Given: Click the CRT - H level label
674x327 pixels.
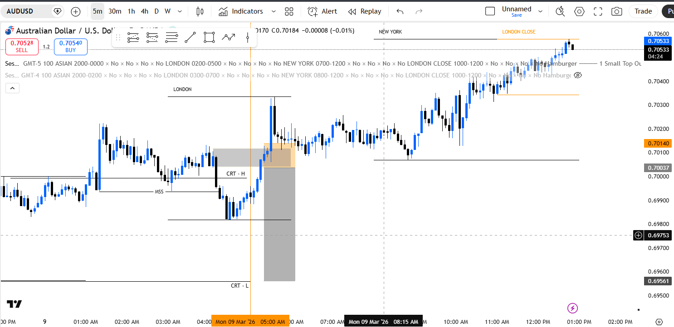Looking at the screenshot, I should tap(236, 174).
